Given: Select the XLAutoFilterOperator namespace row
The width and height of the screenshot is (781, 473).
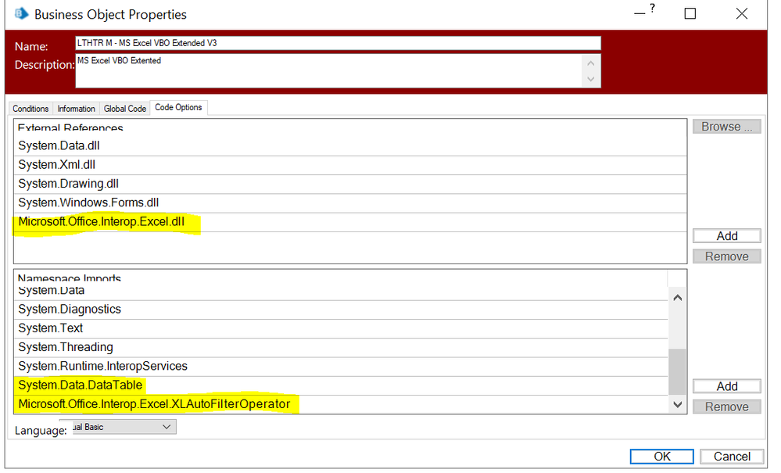Looking at the screenshot, I should (341, 404).
